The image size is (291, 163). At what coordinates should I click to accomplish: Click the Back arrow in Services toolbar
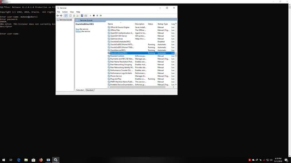tap(58, 16)
